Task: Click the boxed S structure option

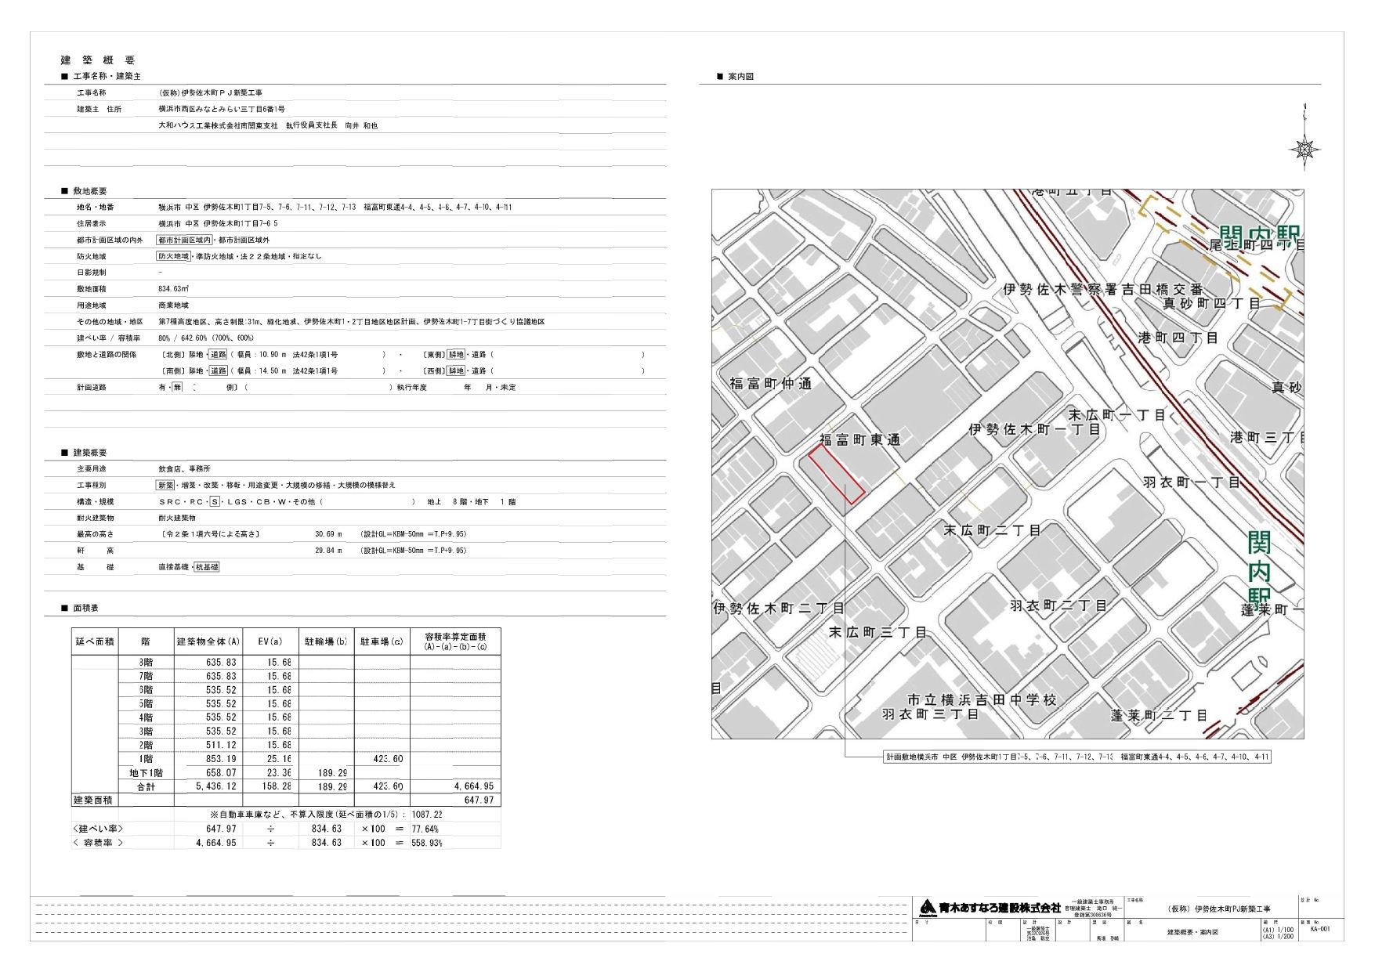Action: [215, 502]
